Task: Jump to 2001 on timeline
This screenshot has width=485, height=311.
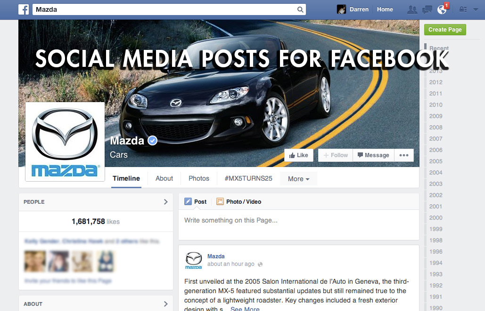Action: (x=436, y=206)
